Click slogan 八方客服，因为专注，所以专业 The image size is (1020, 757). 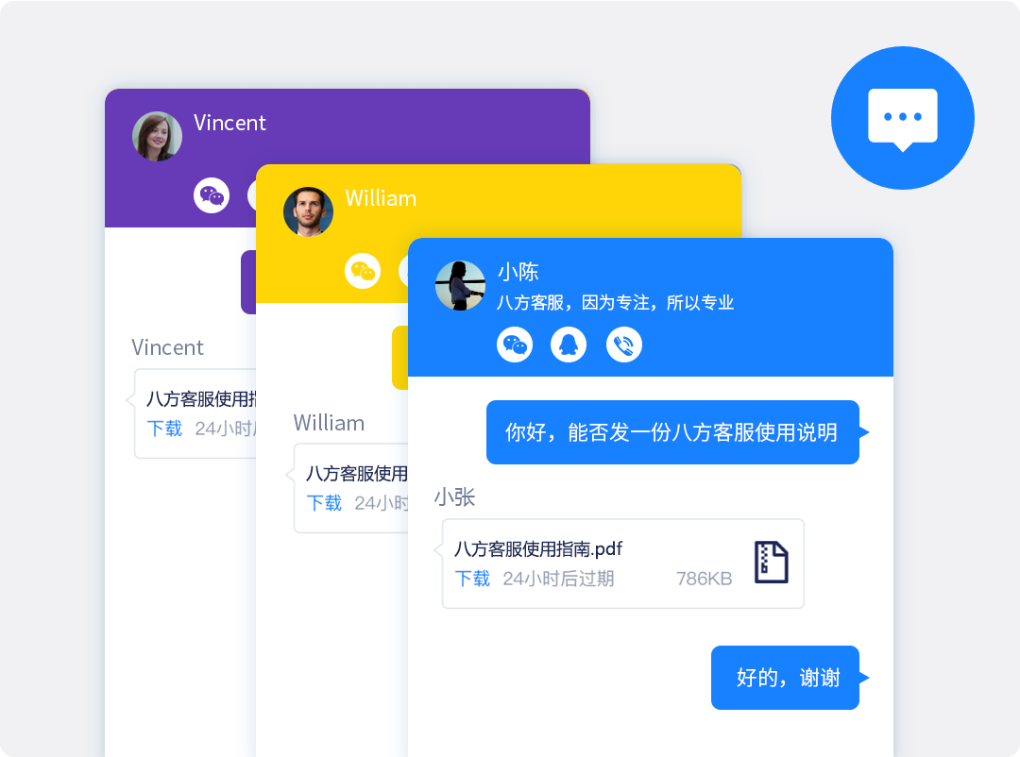pos(616,302)
